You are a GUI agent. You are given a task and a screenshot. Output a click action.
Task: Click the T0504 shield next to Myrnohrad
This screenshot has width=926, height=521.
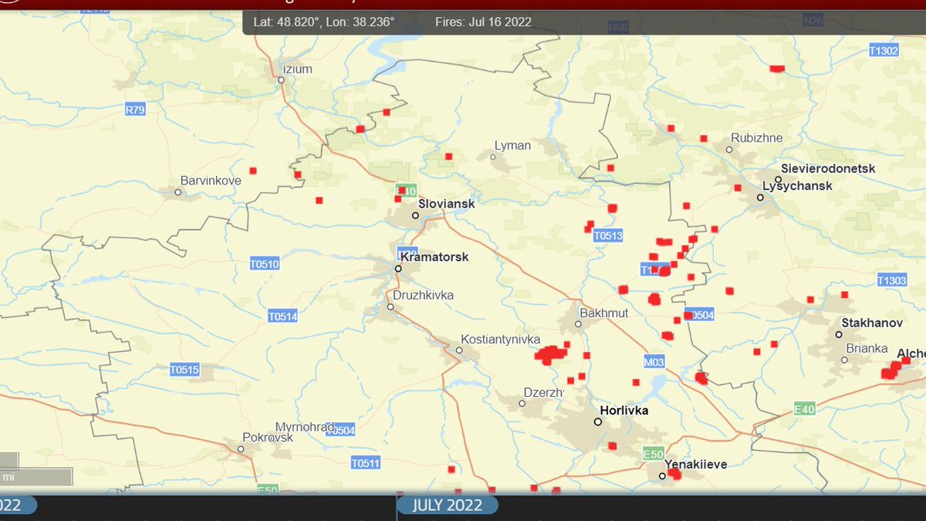340,431
